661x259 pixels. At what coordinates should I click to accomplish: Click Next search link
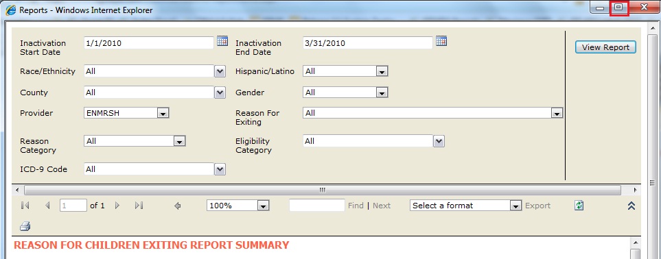pos(382,206)
